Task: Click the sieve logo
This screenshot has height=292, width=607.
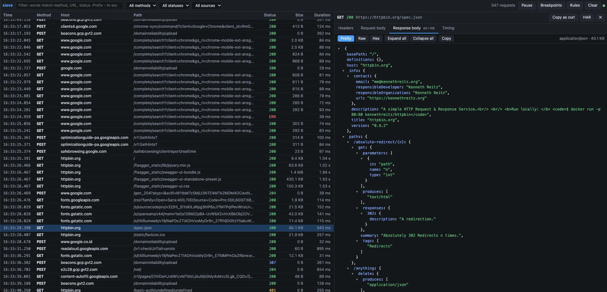Action: point(8,5)
